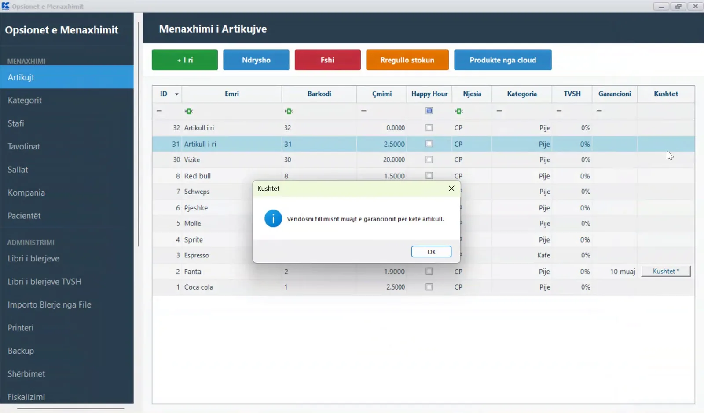Click the Emri column text filter icon
704x413 pixels.
pyautogui.click(x=189, y=111)
